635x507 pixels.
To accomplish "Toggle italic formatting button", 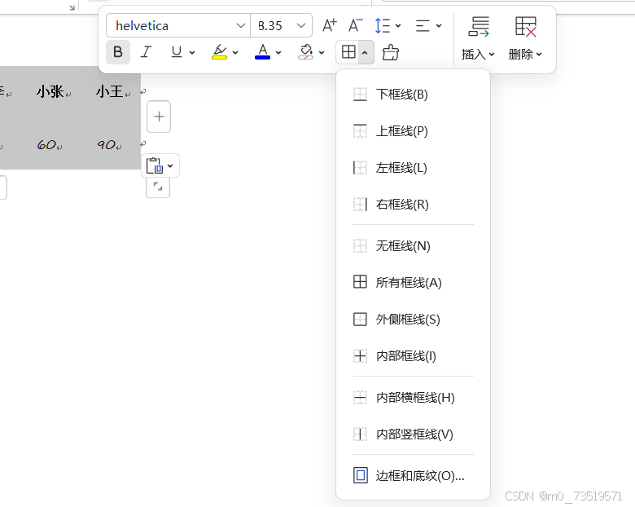I will pyautogui.click(x=146, y=52).
